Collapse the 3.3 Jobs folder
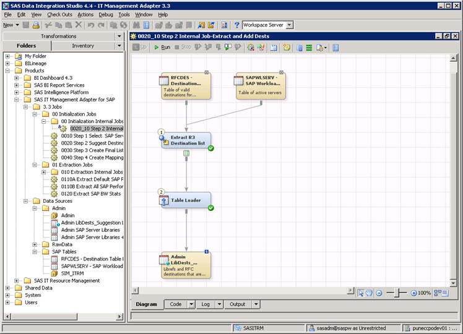463x334 pixels. (26, 107)
